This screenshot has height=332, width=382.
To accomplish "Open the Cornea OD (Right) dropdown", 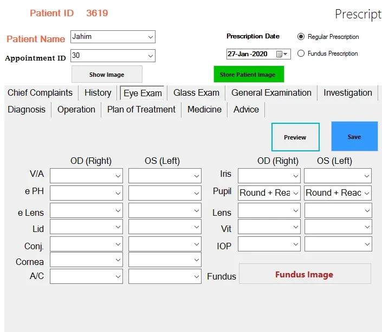I will pos(86,260).
